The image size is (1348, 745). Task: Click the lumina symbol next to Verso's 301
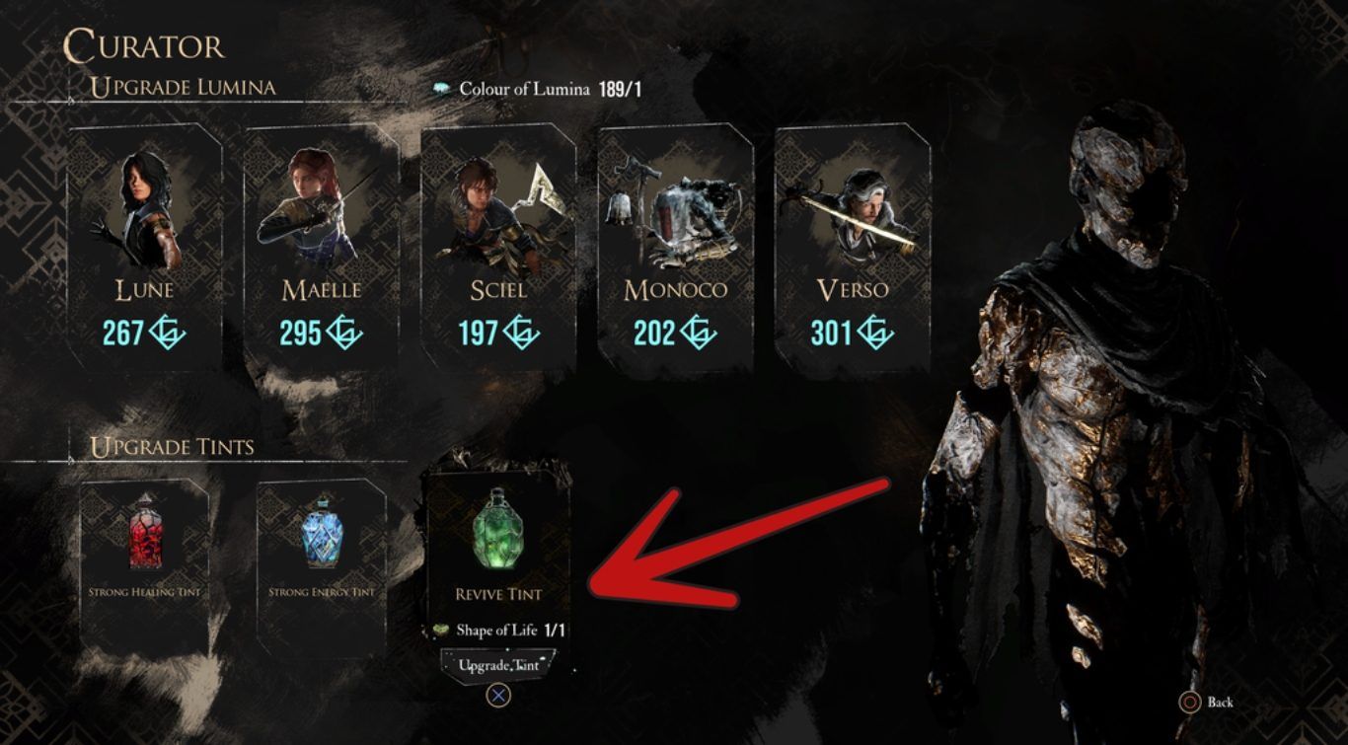click(x=875, y=333)
